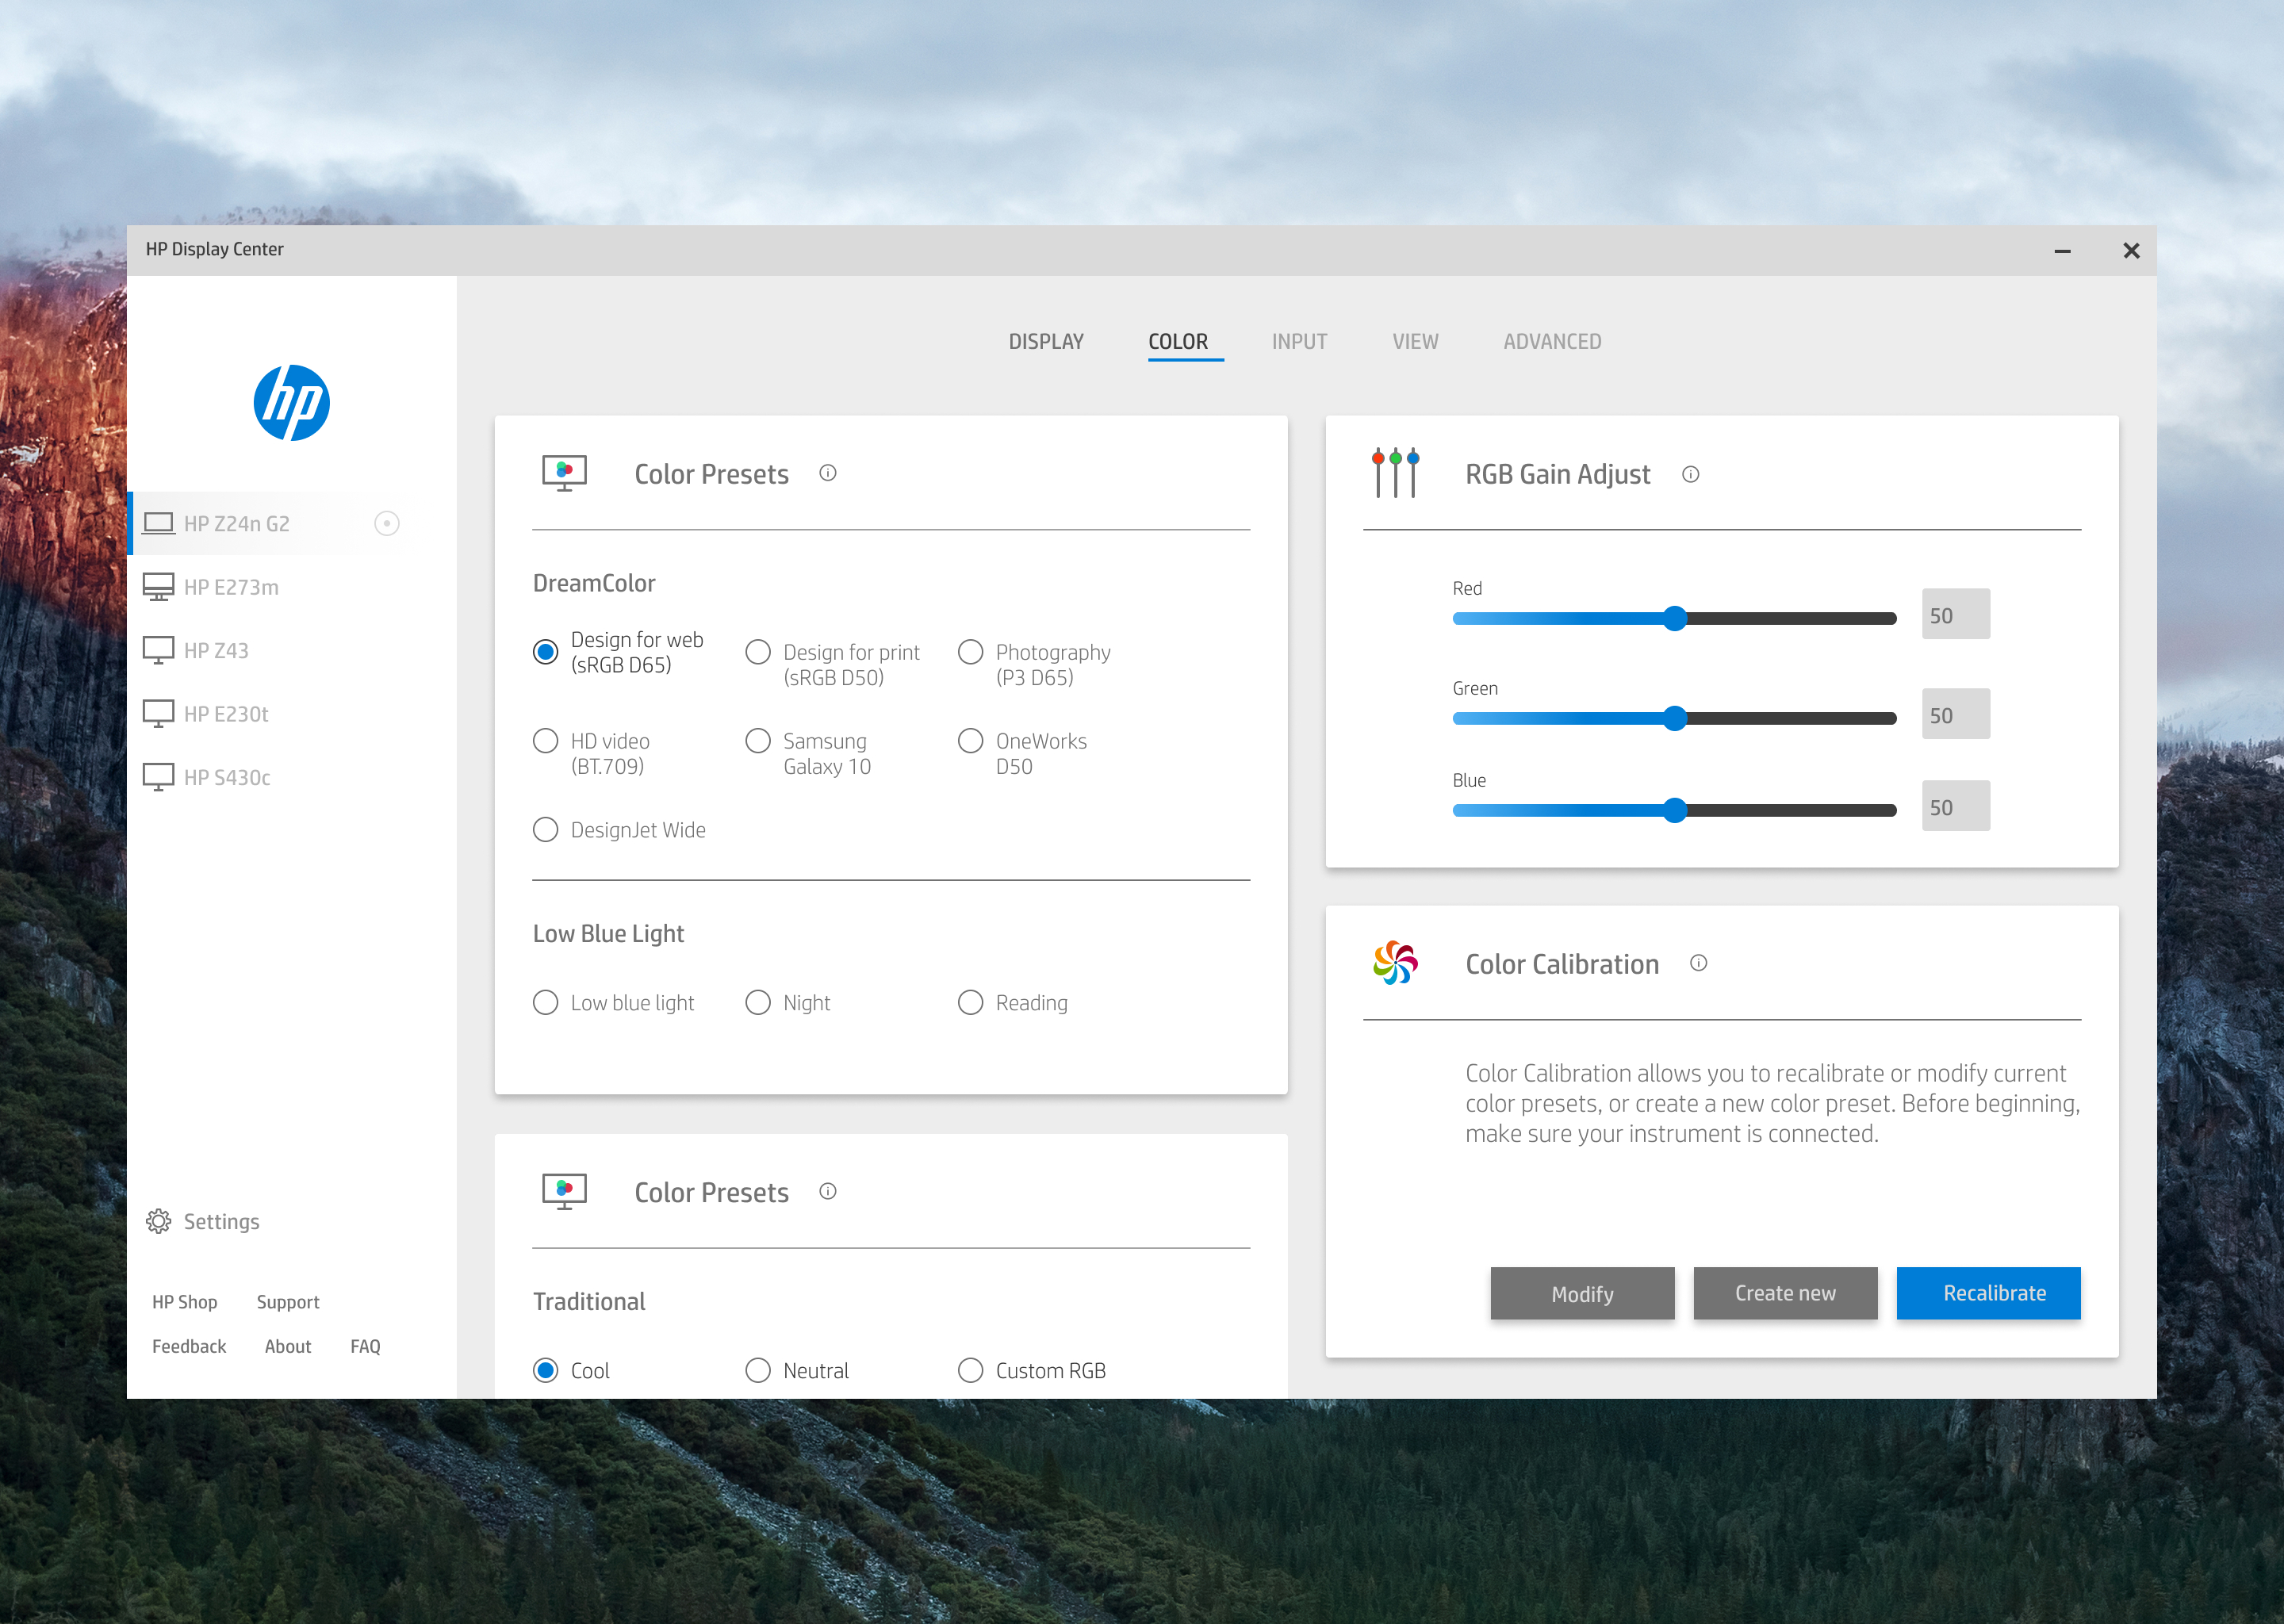Screen dimensions: 2284x1624
Task: Click the RGB Gain Adjust sliders icon
Action: point(1395,472)
